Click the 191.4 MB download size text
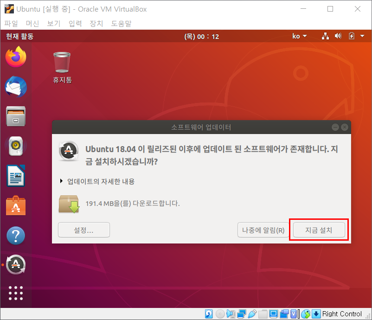 point(132,204)
